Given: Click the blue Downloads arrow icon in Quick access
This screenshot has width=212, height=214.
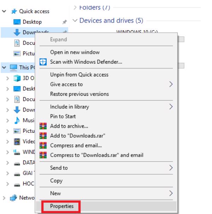Looking at the screenshot, I should click(x=17, y=32).
